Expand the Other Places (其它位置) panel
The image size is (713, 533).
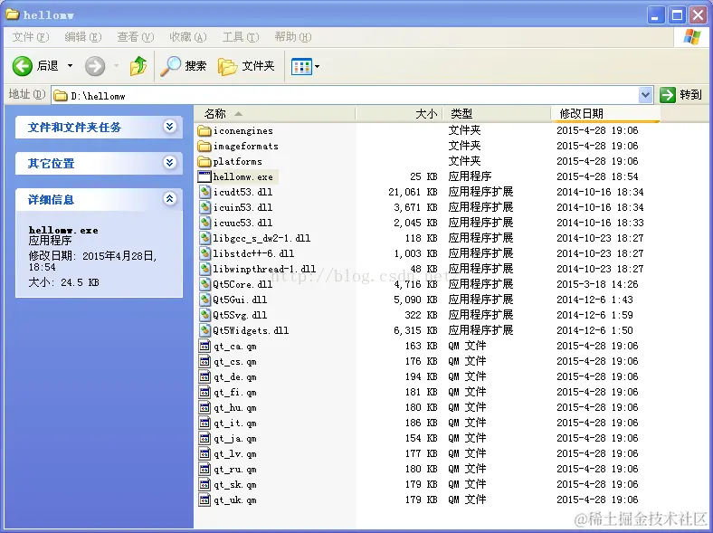tap(169, 162)
